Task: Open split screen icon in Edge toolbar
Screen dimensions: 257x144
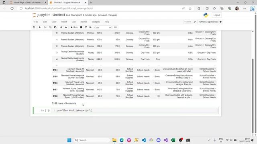Action: point(207,8)
